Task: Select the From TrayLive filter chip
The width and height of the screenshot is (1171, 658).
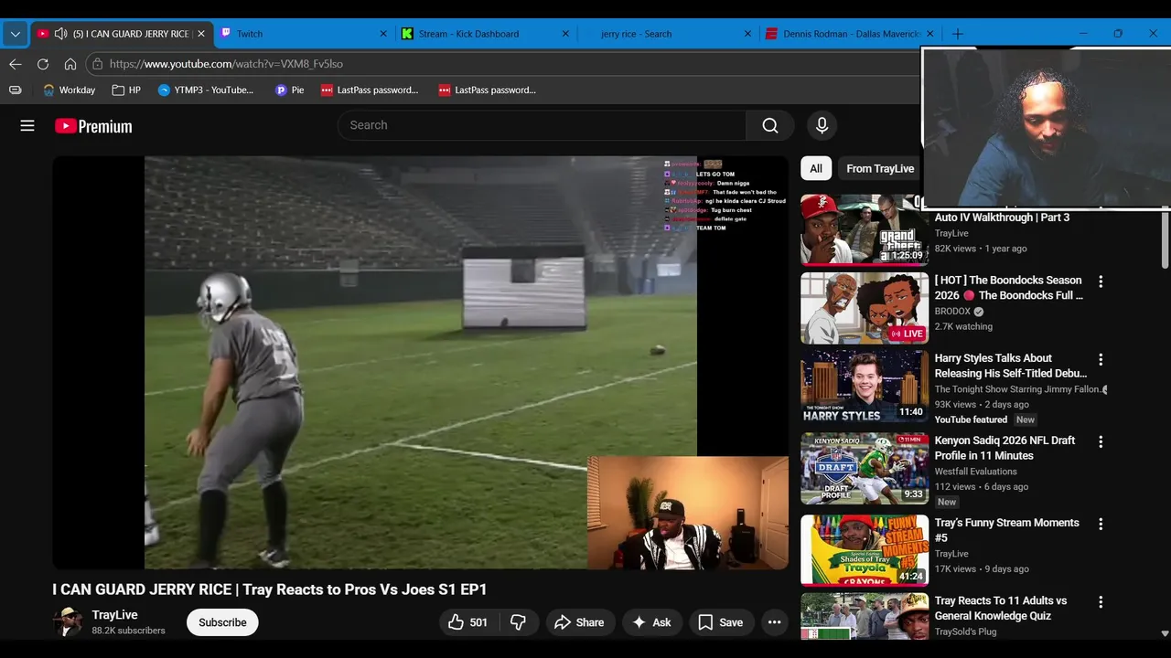Action: point(880,168)
